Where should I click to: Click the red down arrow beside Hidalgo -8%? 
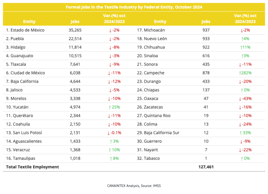click(x=110, y=47)
